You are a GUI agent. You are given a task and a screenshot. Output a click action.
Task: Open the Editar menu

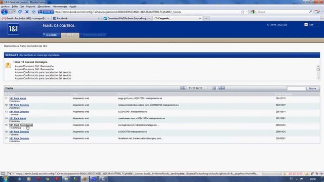(x=15, y=7)
